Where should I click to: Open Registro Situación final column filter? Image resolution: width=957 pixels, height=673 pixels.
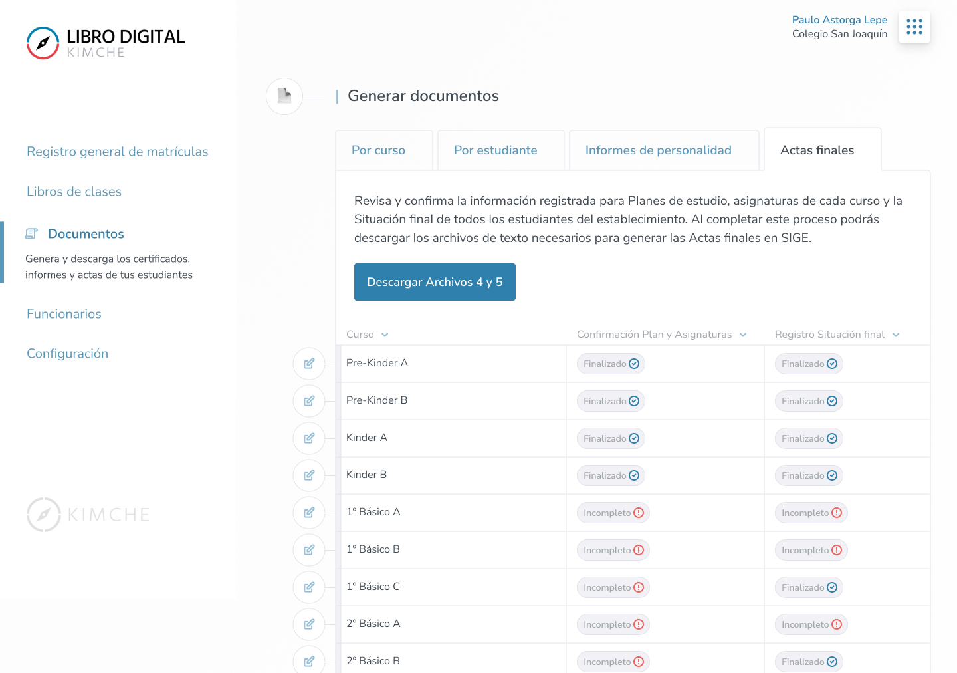coord(896,335)
